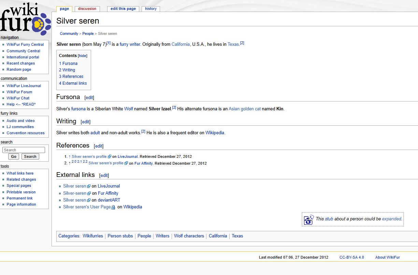Open the Asian golden cat link
The height and width of the screenshot is (275, 418).
(245, 109)
